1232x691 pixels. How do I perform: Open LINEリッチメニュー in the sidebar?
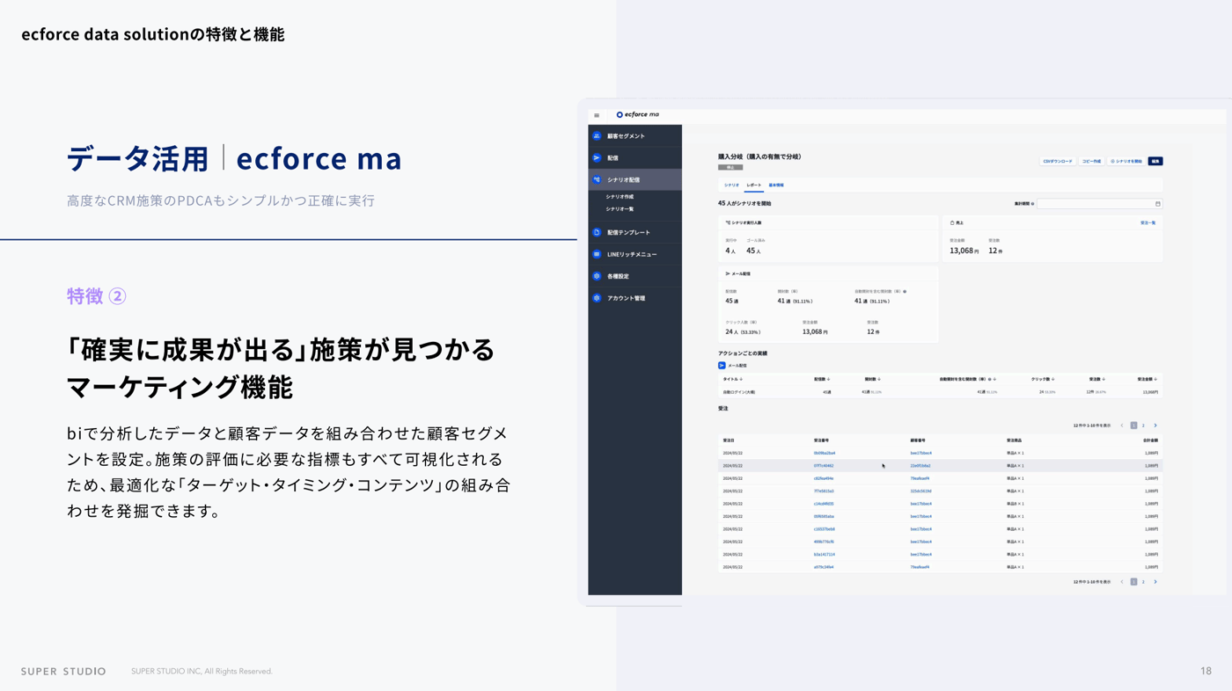coord(634,254)
